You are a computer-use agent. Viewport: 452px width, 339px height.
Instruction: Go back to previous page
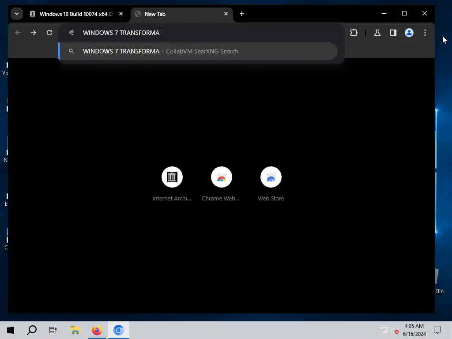tap(18, 33)
